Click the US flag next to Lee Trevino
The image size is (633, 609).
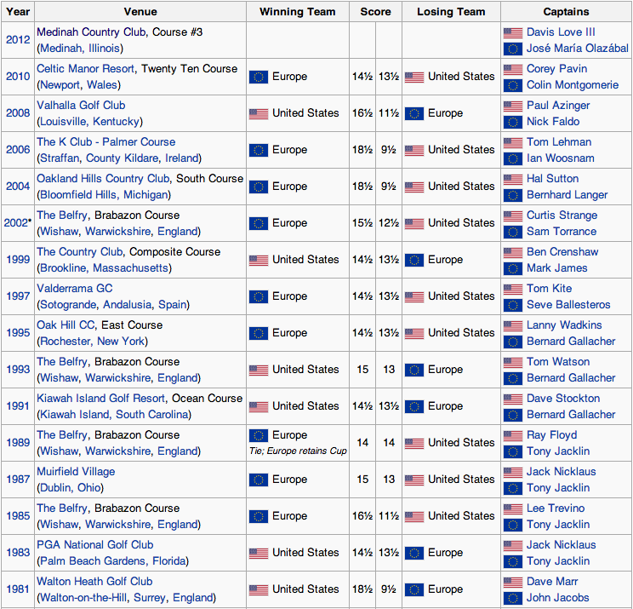(x=513, y=508)
